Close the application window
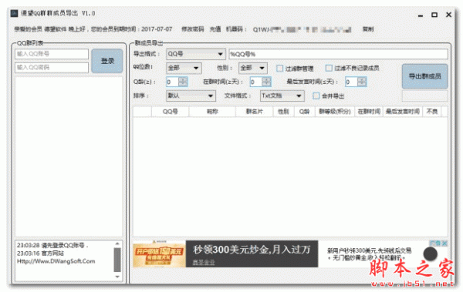The height and width of the screenshot is (292, 463). [x=448, y=15]
